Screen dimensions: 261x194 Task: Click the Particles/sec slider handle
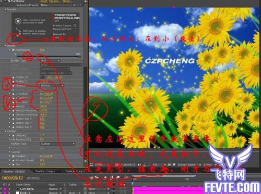(x=79, y=57)
